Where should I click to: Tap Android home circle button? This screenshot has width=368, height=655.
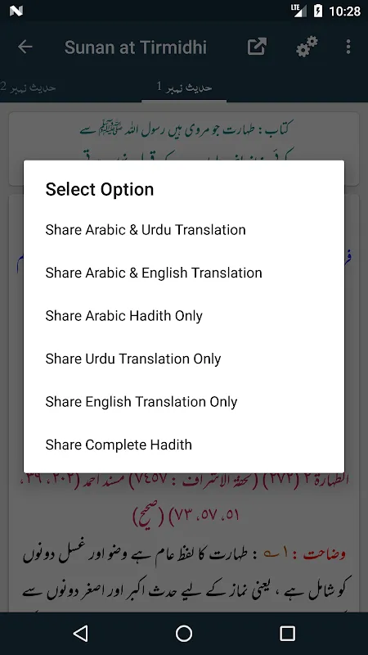coord(184,633)
